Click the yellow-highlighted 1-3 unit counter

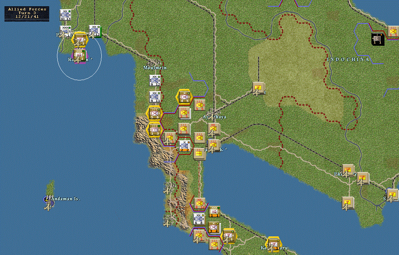pyautogui.click(x=155, y=129)
